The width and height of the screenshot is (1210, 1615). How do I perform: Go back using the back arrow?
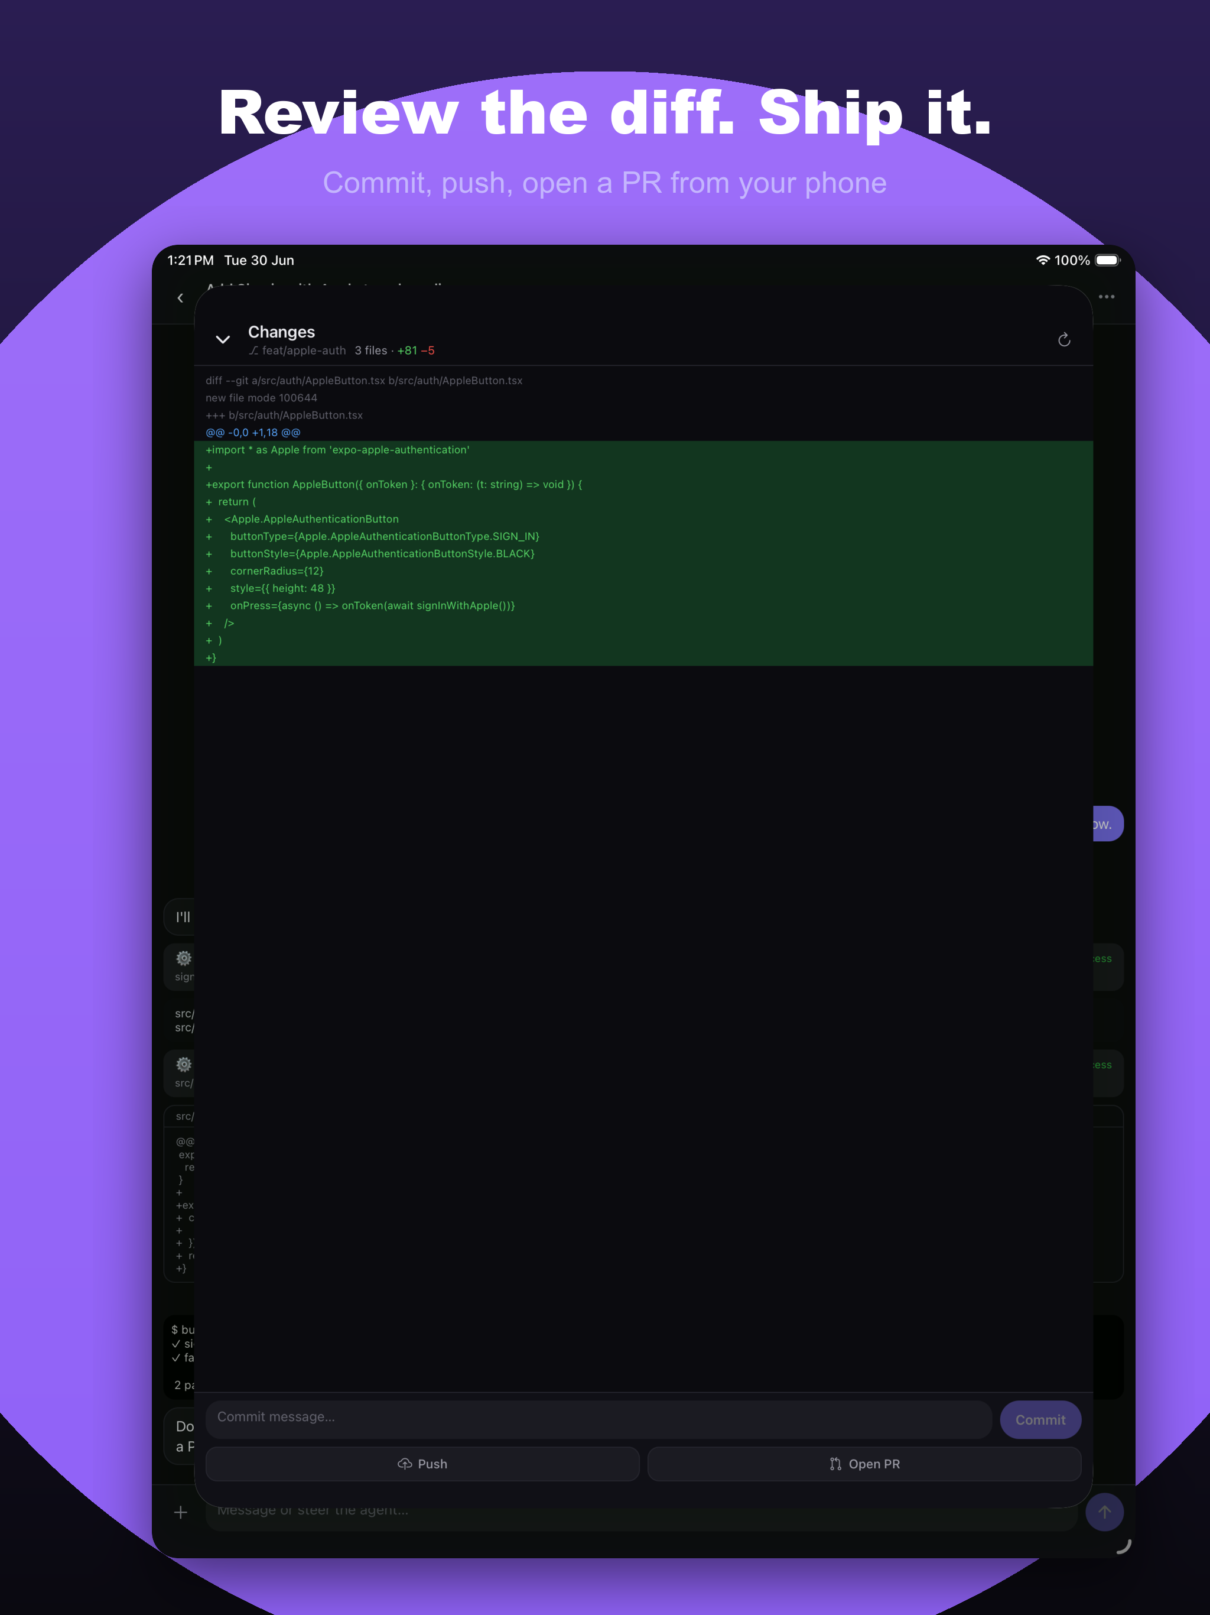(180, 298)
